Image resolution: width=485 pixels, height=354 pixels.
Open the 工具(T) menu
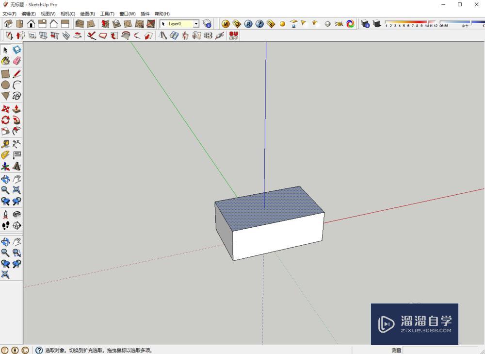tap(107, 14)
